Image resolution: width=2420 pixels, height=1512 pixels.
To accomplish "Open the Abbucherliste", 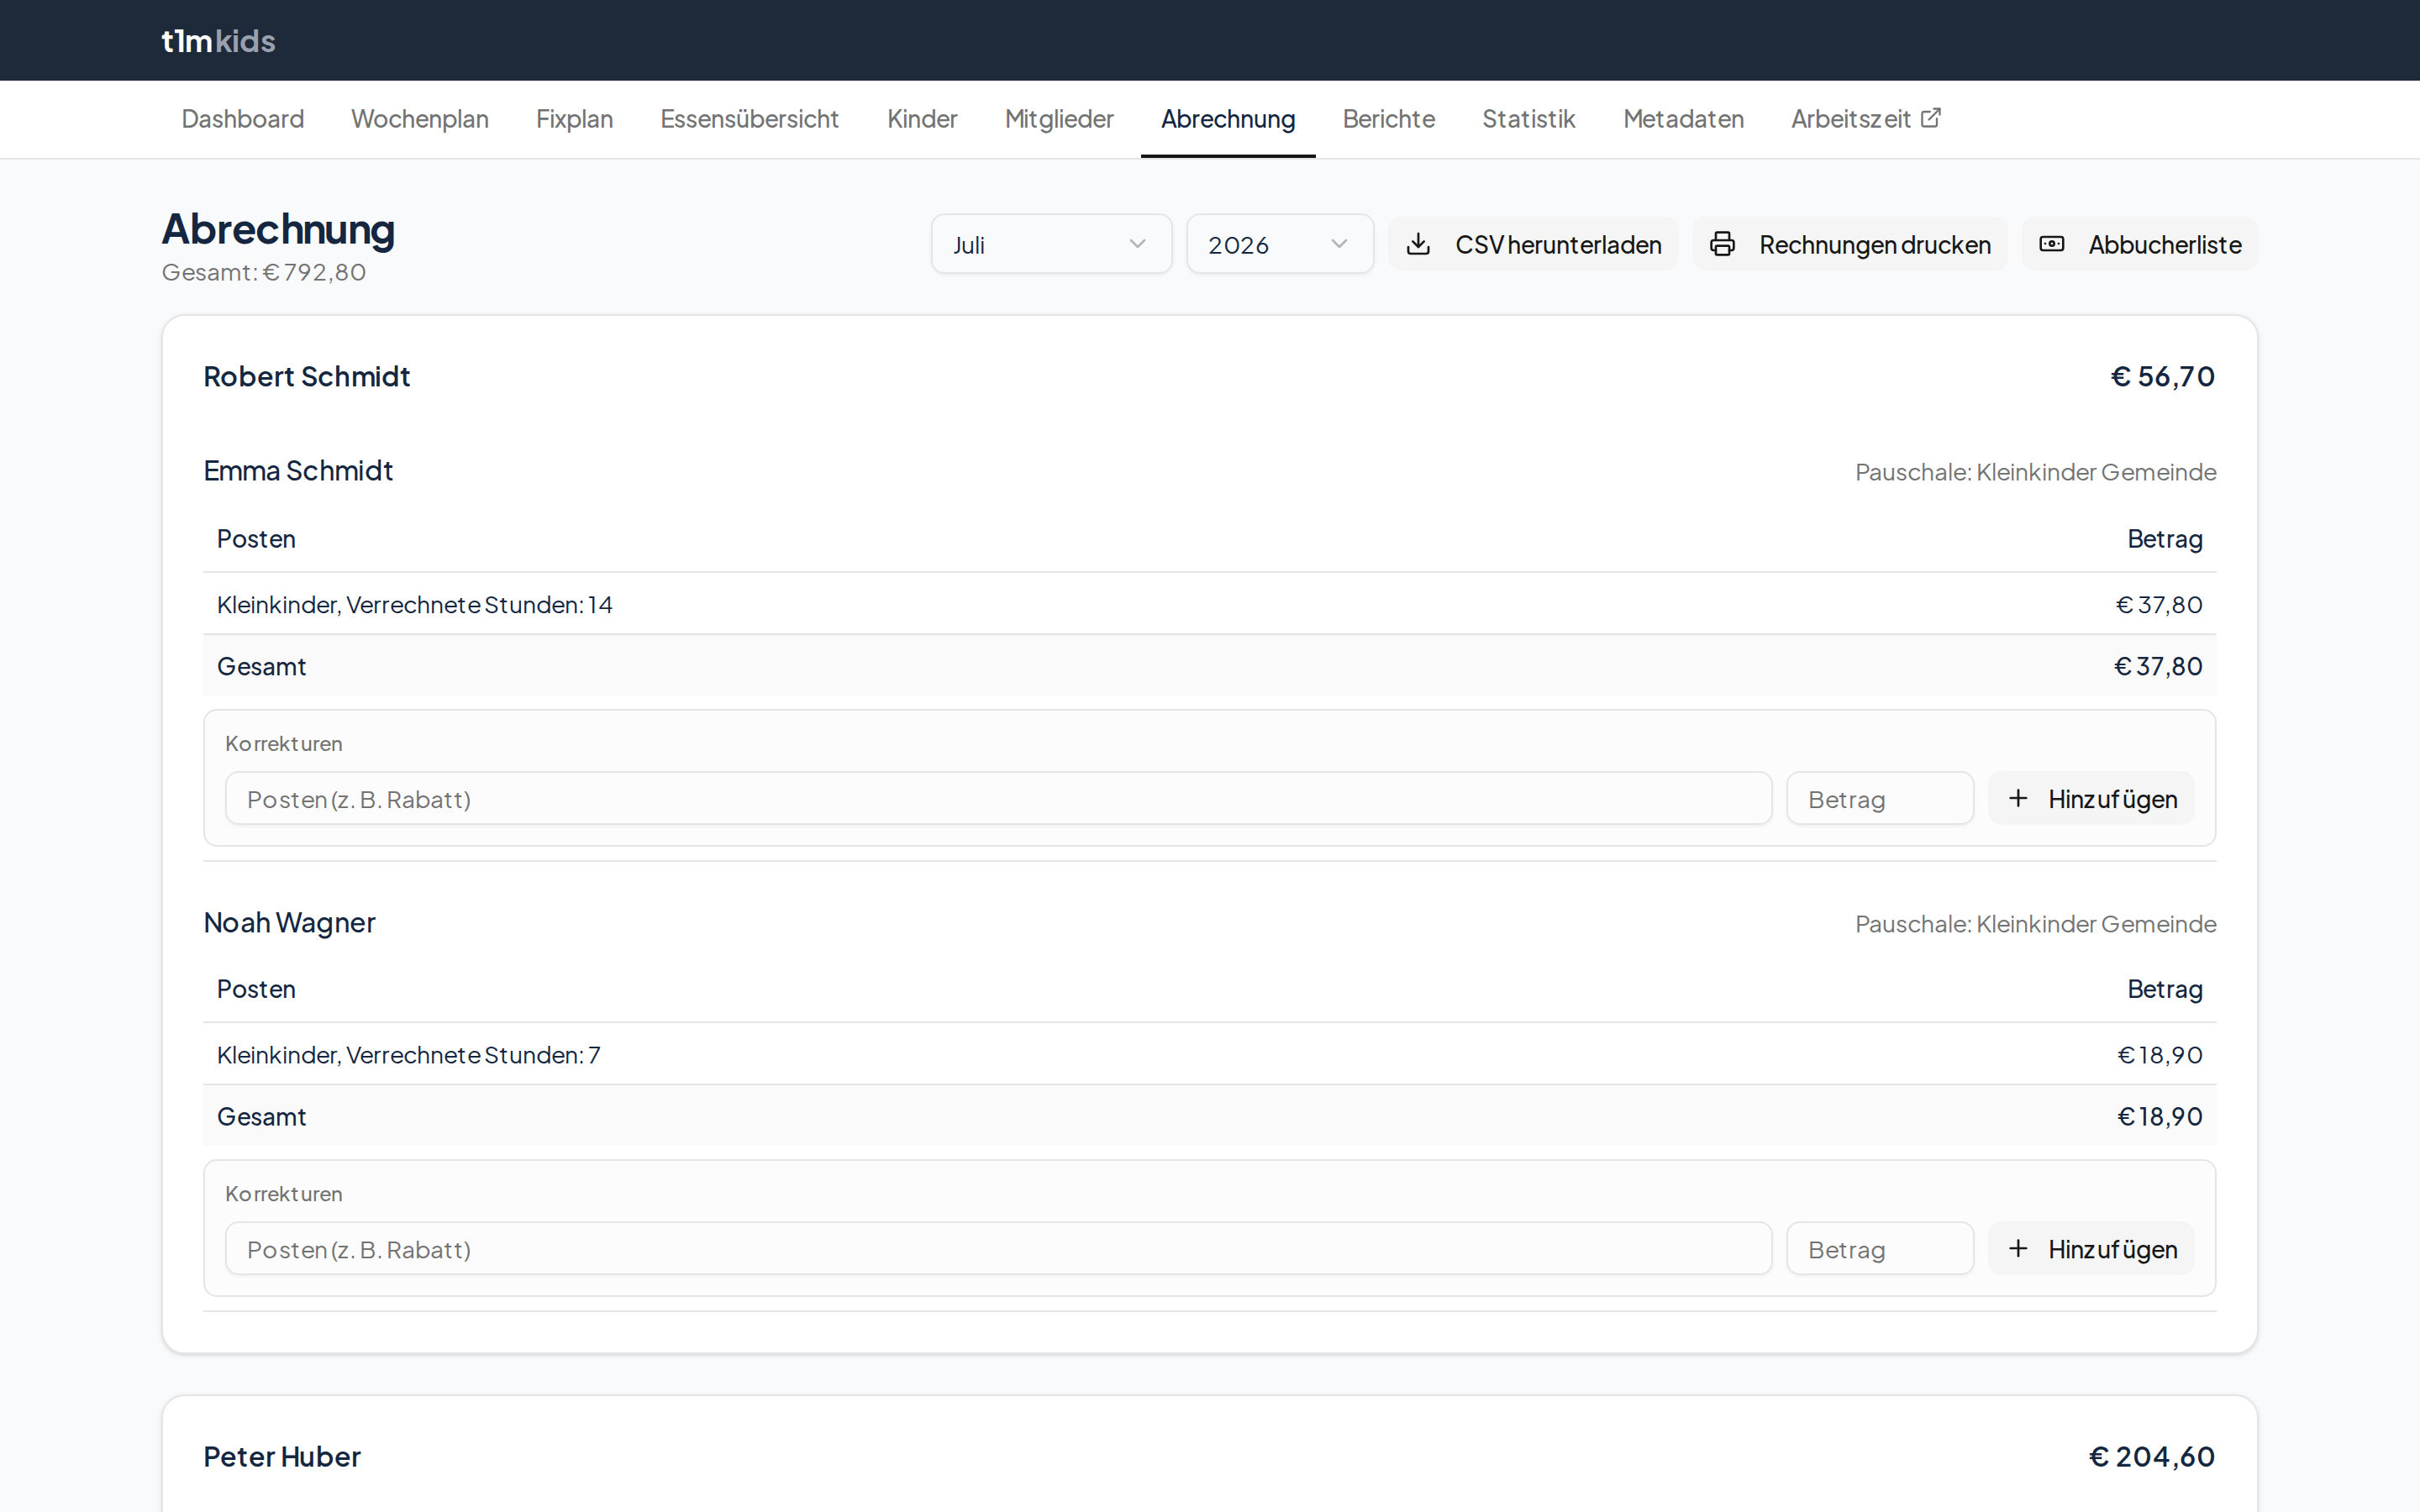I will pos(2139,244).
